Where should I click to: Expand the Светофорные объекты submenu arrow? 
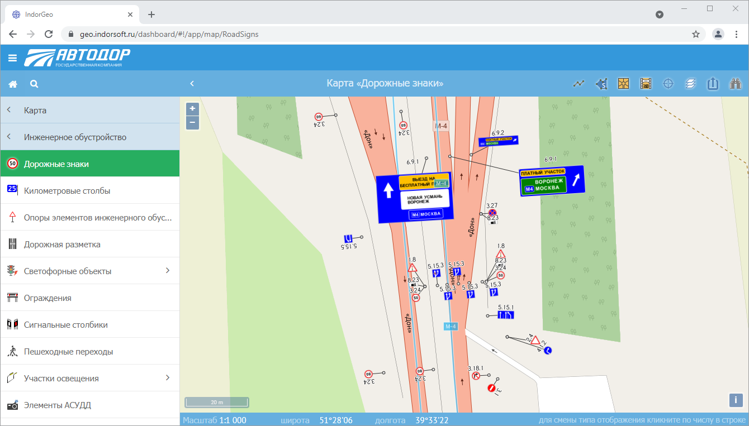point(168,271)
